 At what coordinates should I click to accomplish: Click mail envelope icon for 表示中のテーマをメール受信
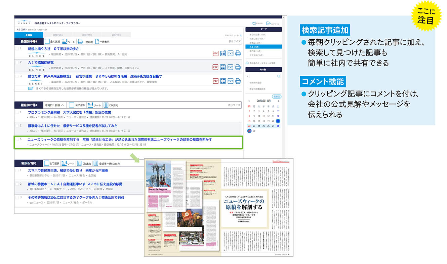point(247,63)
